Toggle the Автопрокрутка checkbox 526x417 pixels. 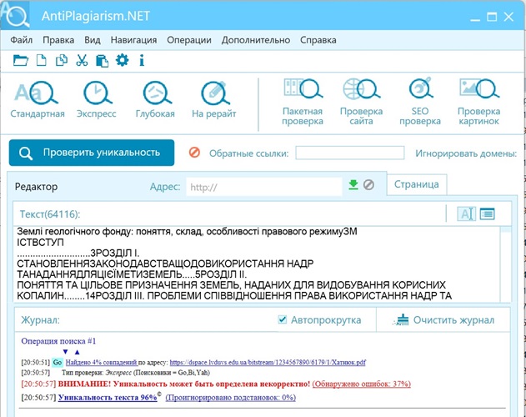coord(283,319)
